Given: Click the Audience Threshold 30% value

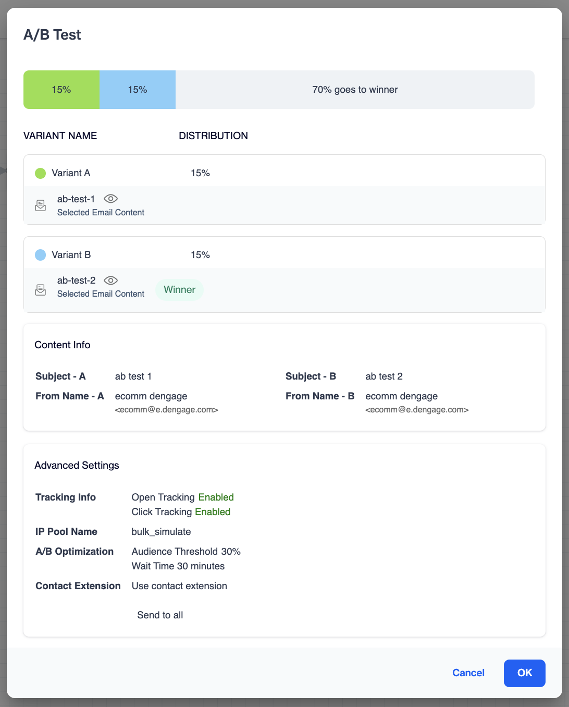Looking at the screenshot, I should (x=186, y=552).
